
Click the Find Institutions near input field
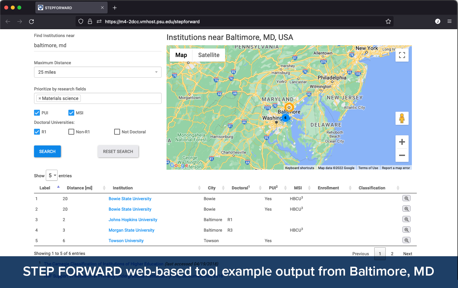[x=98, y=46]
